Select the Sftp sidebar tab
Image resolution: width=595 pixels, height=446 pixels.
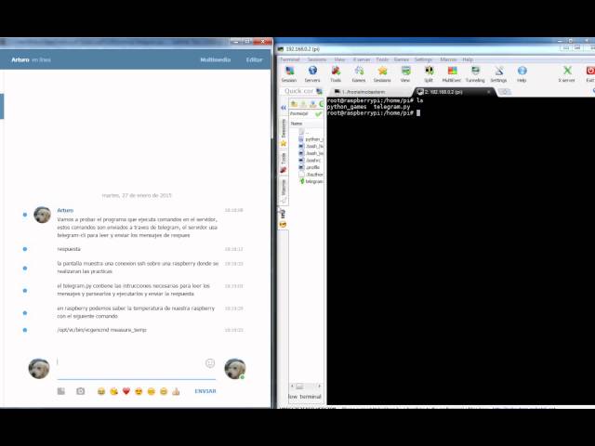tap(283, 218)
